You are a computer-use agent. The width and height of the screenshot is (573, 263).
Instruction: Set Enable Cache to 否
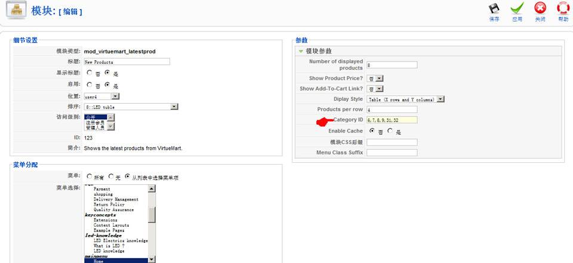[372, 131]
